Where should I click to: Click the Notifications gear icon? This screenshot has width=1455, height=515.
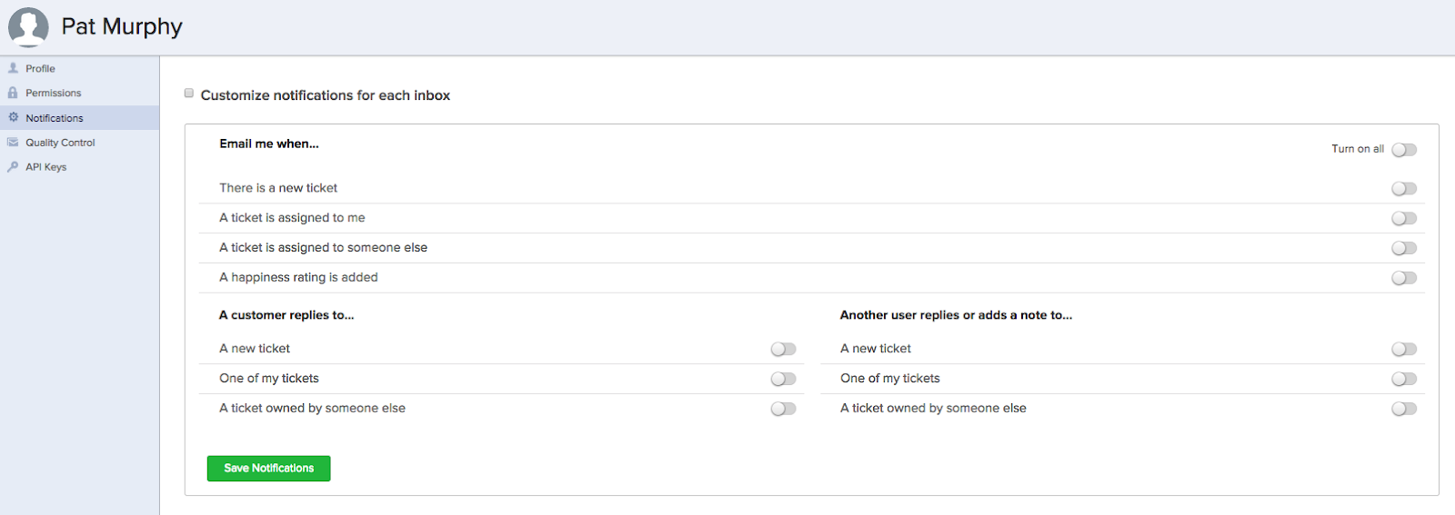pos(13,117)
